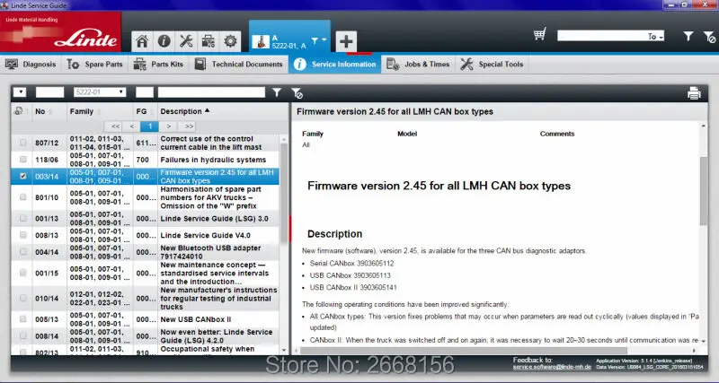
Task: Switch to Parts Kits tab
Action: point(158,65)
